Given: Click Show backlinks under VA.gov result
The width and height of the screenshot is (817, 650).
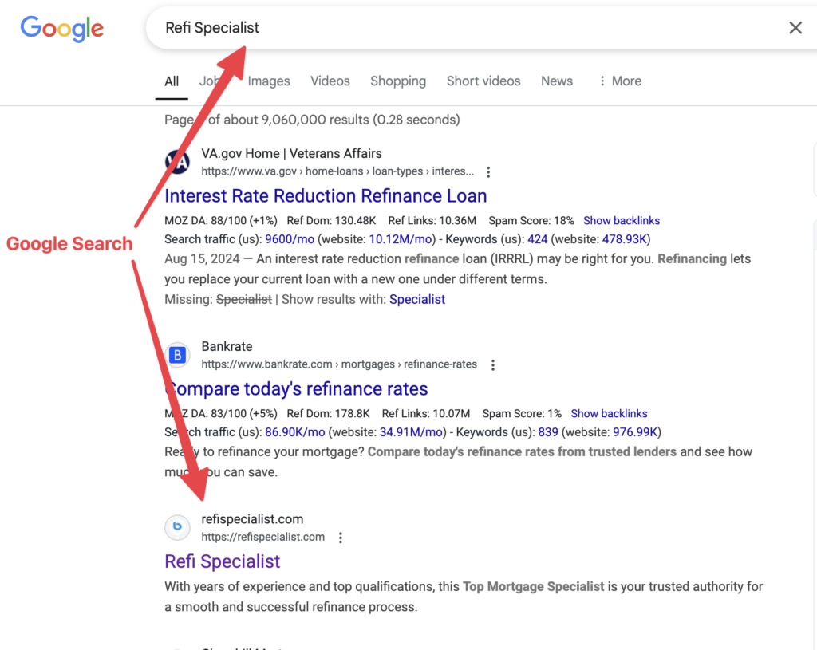Looking at the screenshot, I should coord(622,220).
